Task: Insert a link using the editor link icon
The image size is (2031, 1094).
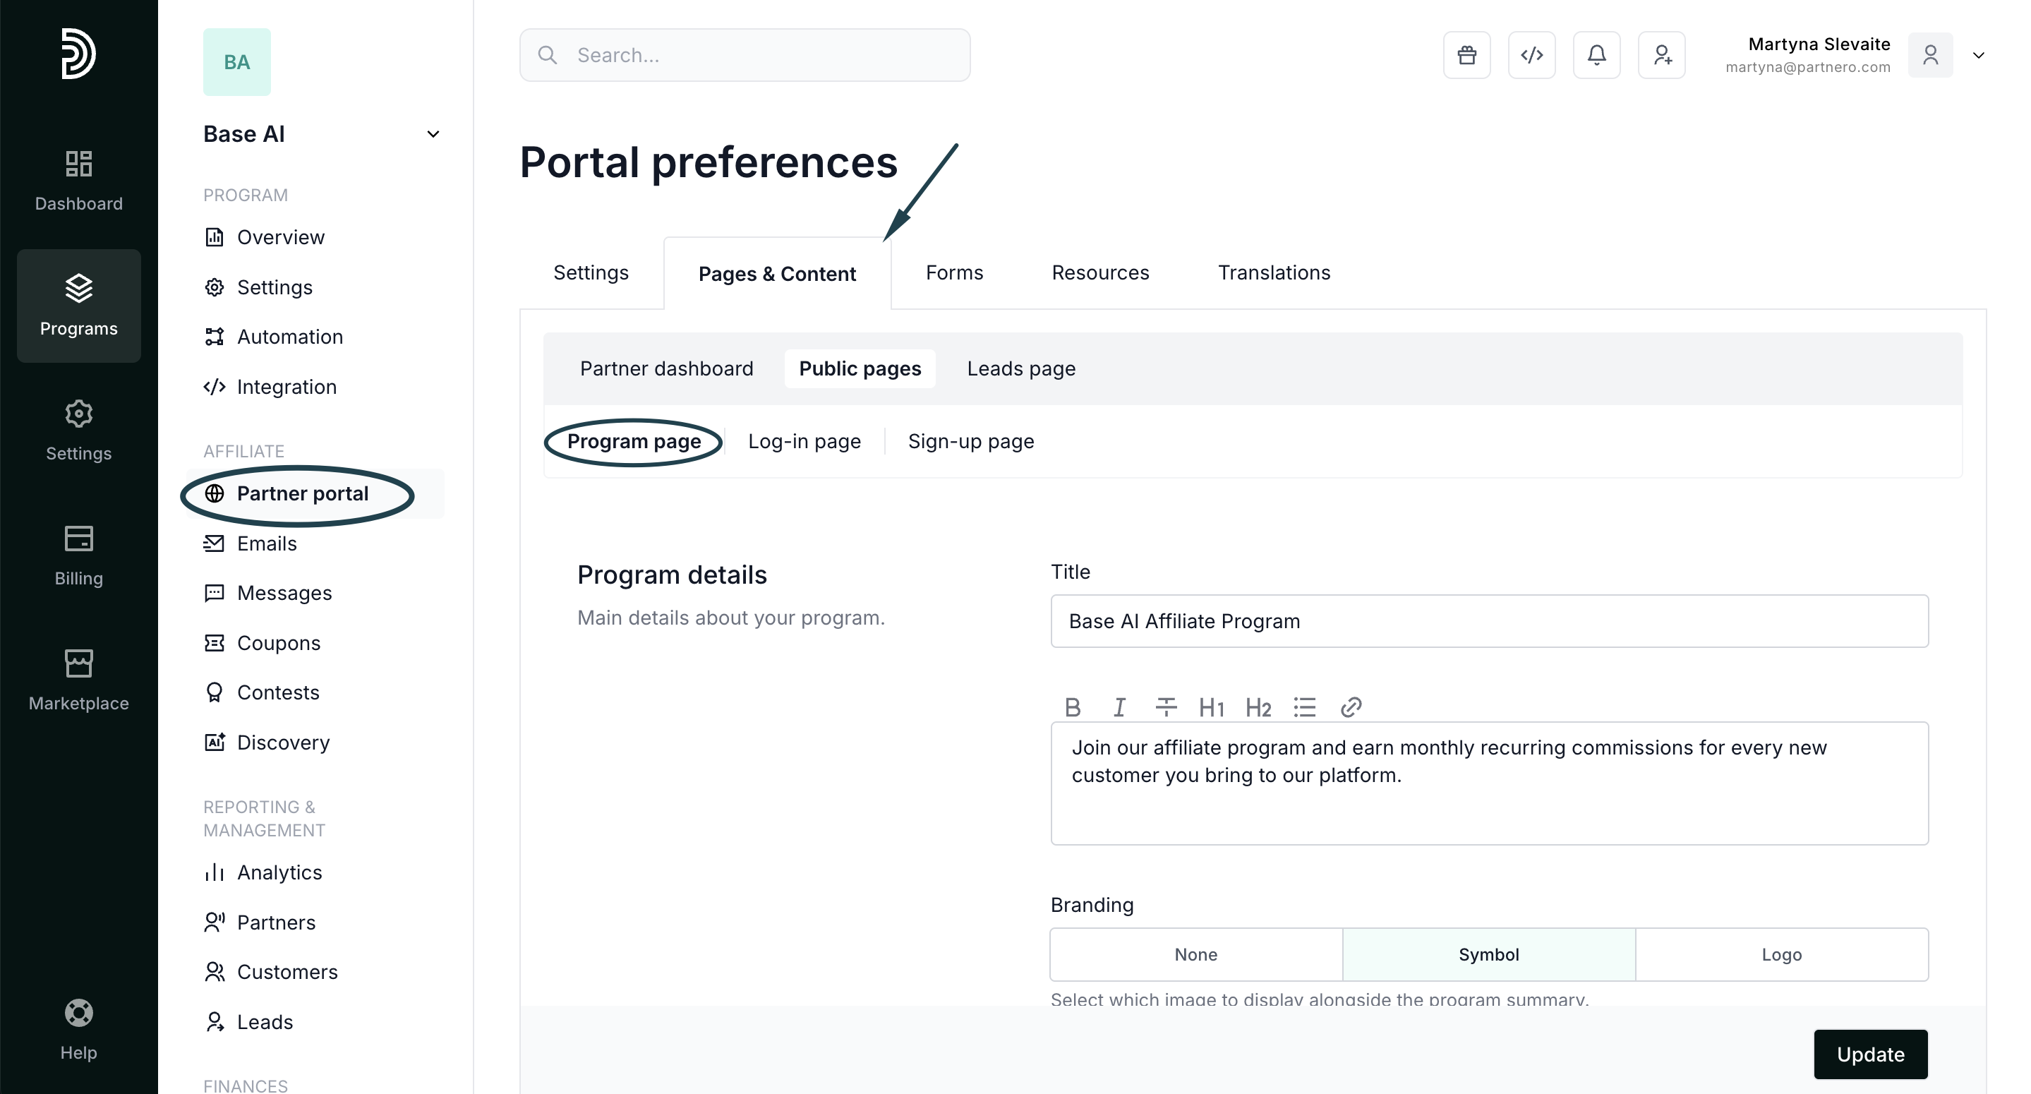Action: [x=1351, y=707]
